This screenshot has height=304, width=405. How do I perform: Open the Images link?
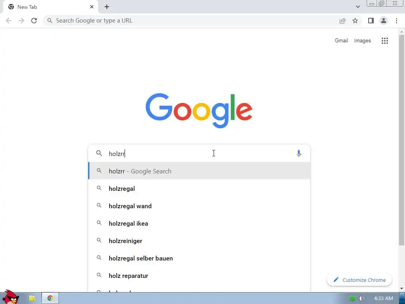coord(362,41)
